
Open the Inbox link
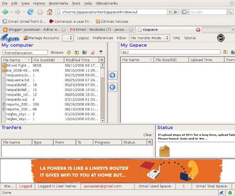click(121, 38)
